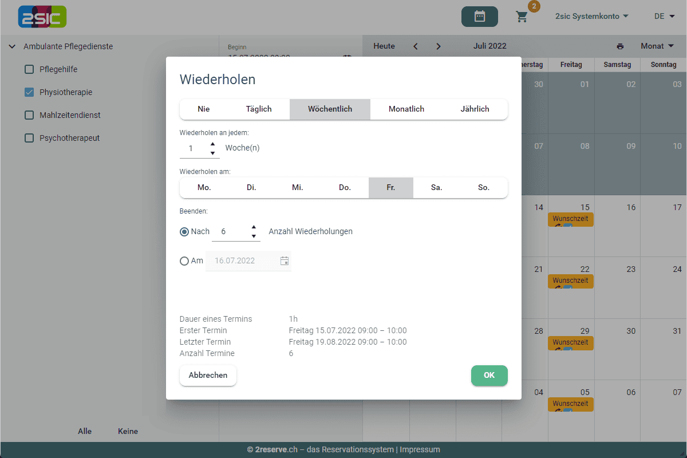Select the Täglich repeat tab

[x=259, y=109]
